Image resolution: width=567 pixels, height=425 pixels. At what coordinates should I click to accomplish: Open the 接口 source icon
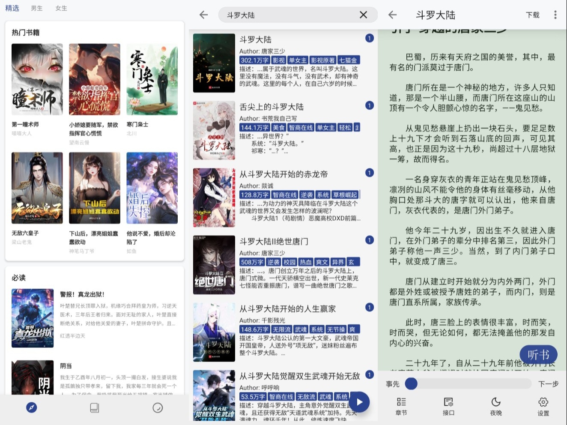click(x=448, y=406)
